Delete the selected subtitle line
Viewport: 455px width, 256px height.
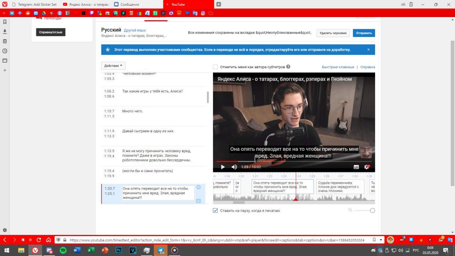tap(198, 187)
